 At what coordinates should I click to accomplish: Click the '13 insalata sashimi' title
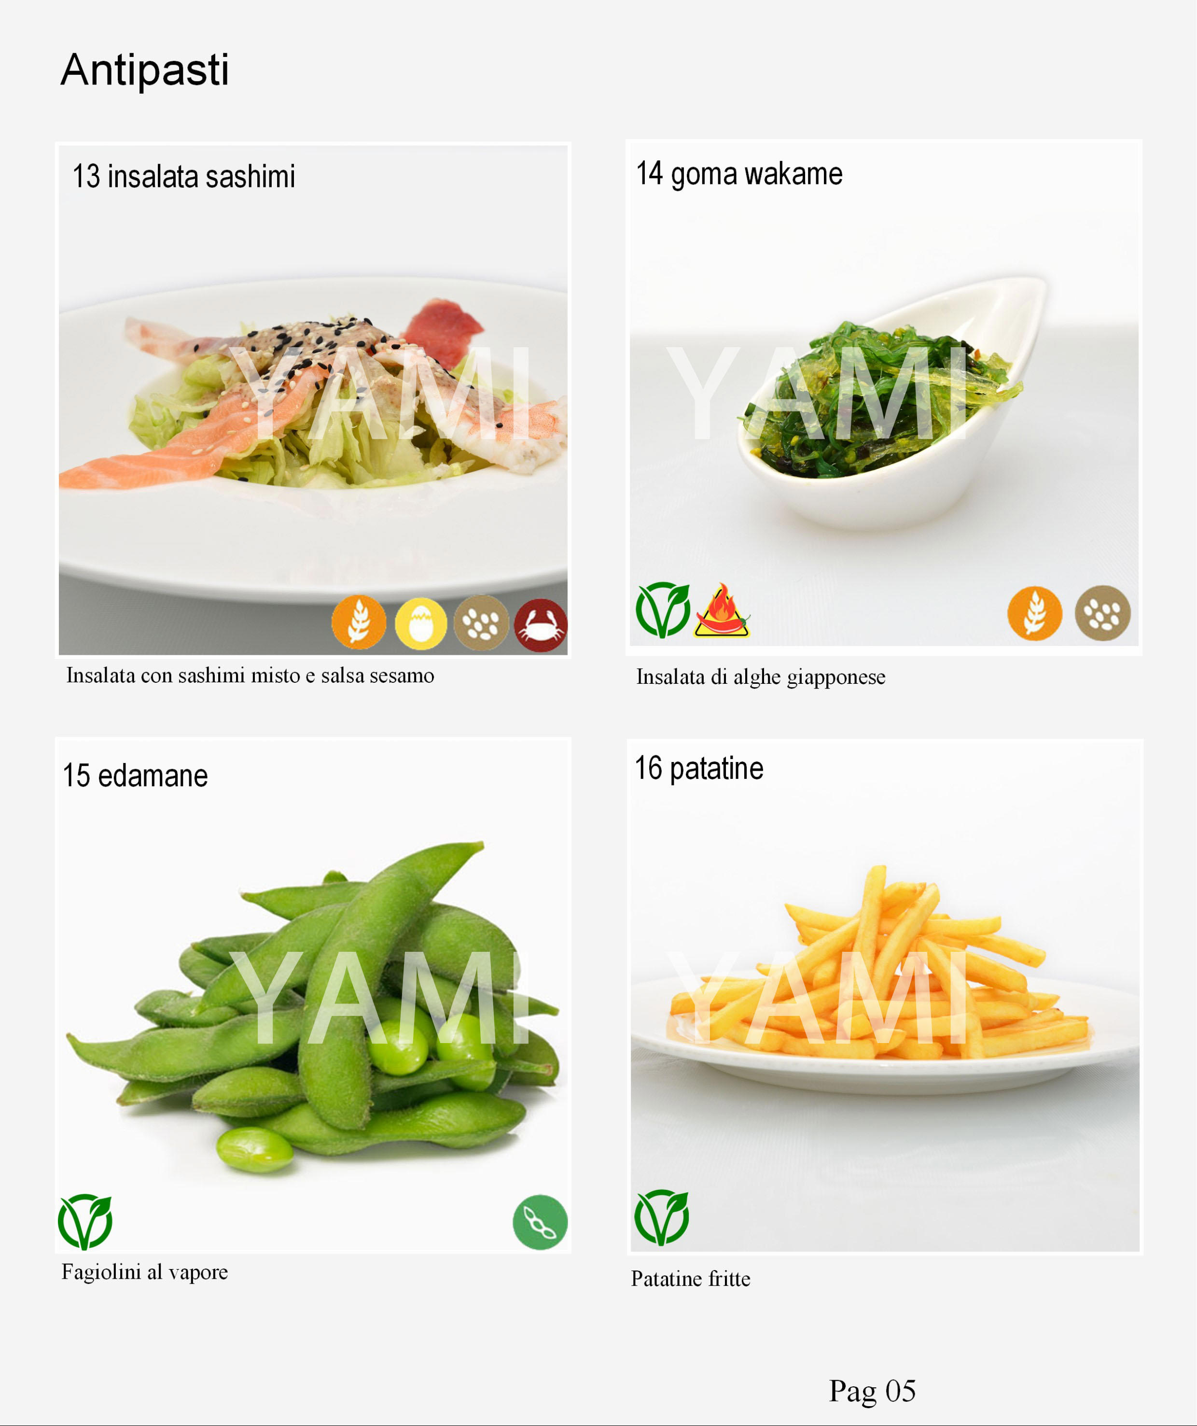(x=184, y=177)
